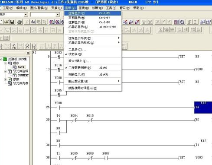Click the copy icon in the toolbar
Viewport: 212px width, 165px height.
coord(33,22)
